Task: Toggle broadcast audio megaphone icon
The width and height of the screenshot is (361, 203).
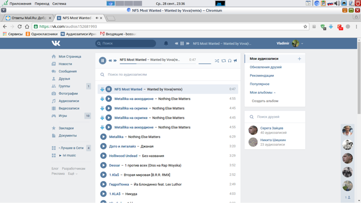Action: 235,61
